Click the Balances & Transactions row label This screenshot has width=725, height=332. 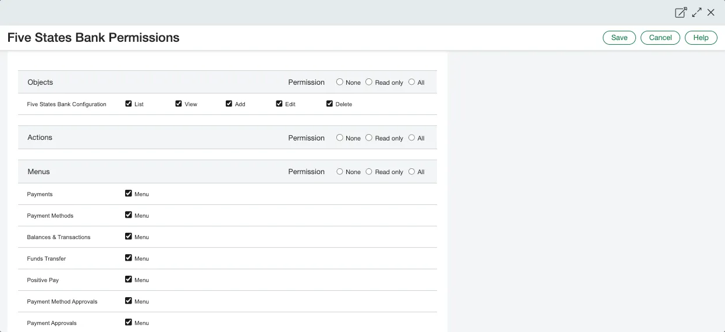pos(59,237)
